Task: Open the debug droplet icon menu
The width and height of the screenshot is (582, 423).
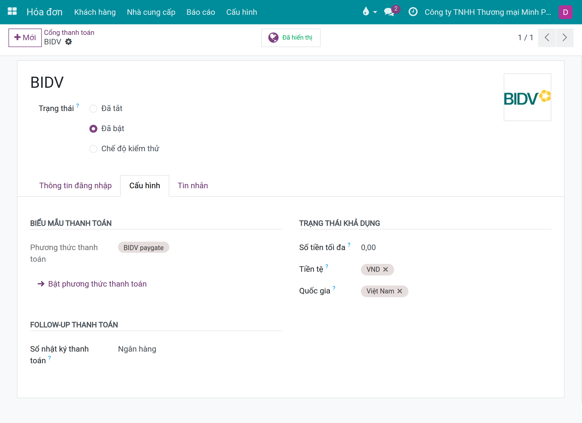Action: click(369, 12)
